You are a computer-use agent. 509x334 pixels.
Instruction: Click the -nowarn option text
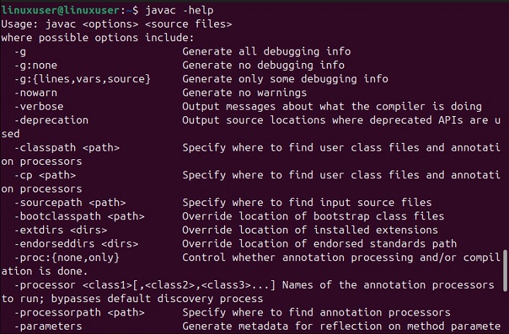tap(38, 92)
